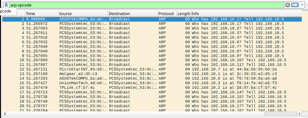The height and width of the screenshot is (118, 308).
Task: Open the filter history dropdown arrow
Action: (x=302, y=5)
